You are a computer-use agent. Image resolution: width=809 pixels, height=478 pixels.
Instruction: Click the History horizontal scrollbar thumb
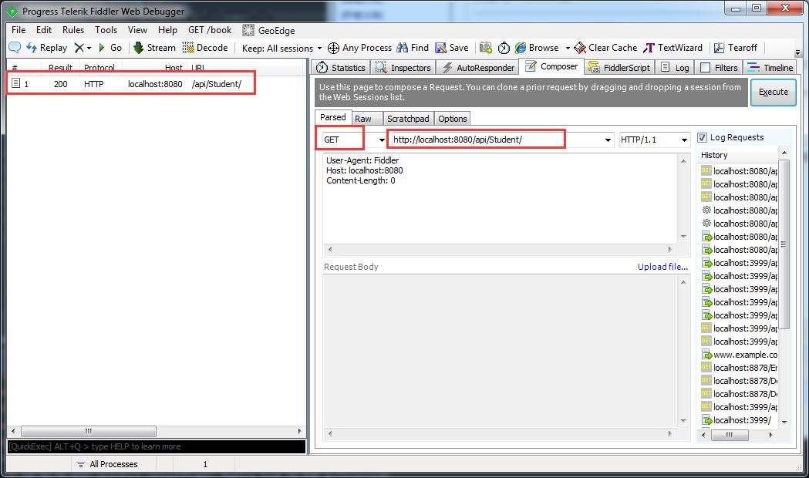click(x=730, y=435)
